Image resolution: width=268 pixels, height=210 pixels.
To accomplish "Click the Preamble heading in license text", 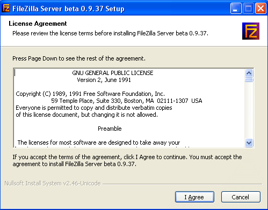I will (110, 129).
